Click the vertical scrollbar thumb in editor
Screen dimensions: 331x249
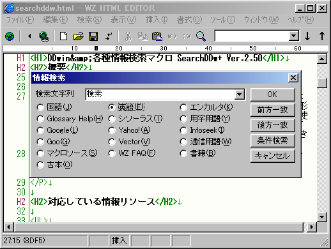tap(322, 83)
